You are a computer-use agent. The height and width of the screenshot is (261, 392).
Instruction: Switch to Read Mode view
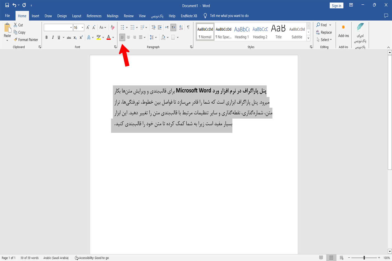tap(321, 258)
